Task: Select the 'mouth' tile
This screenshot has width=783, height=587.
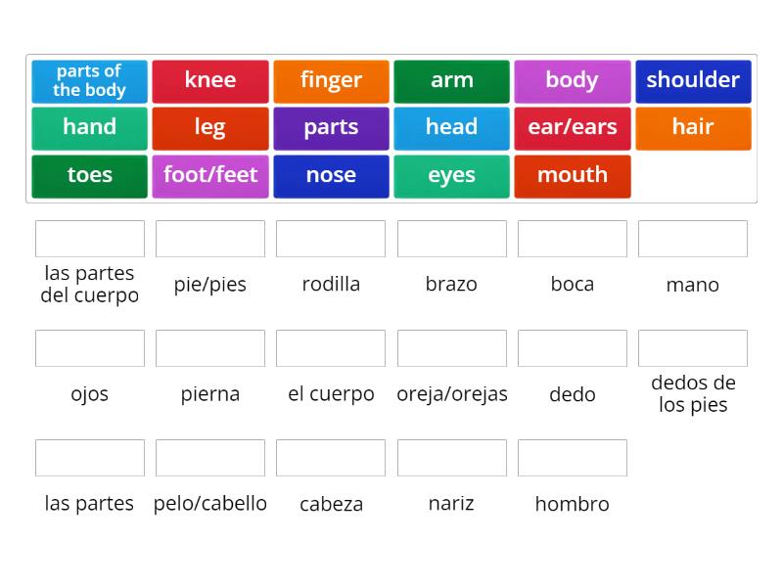Action: [x=573, y=175]
